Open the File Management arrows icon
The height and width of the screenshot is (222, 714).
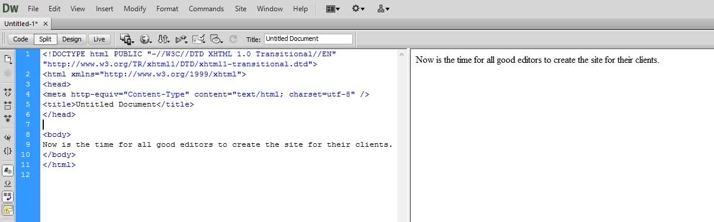[x=163, y=39]
